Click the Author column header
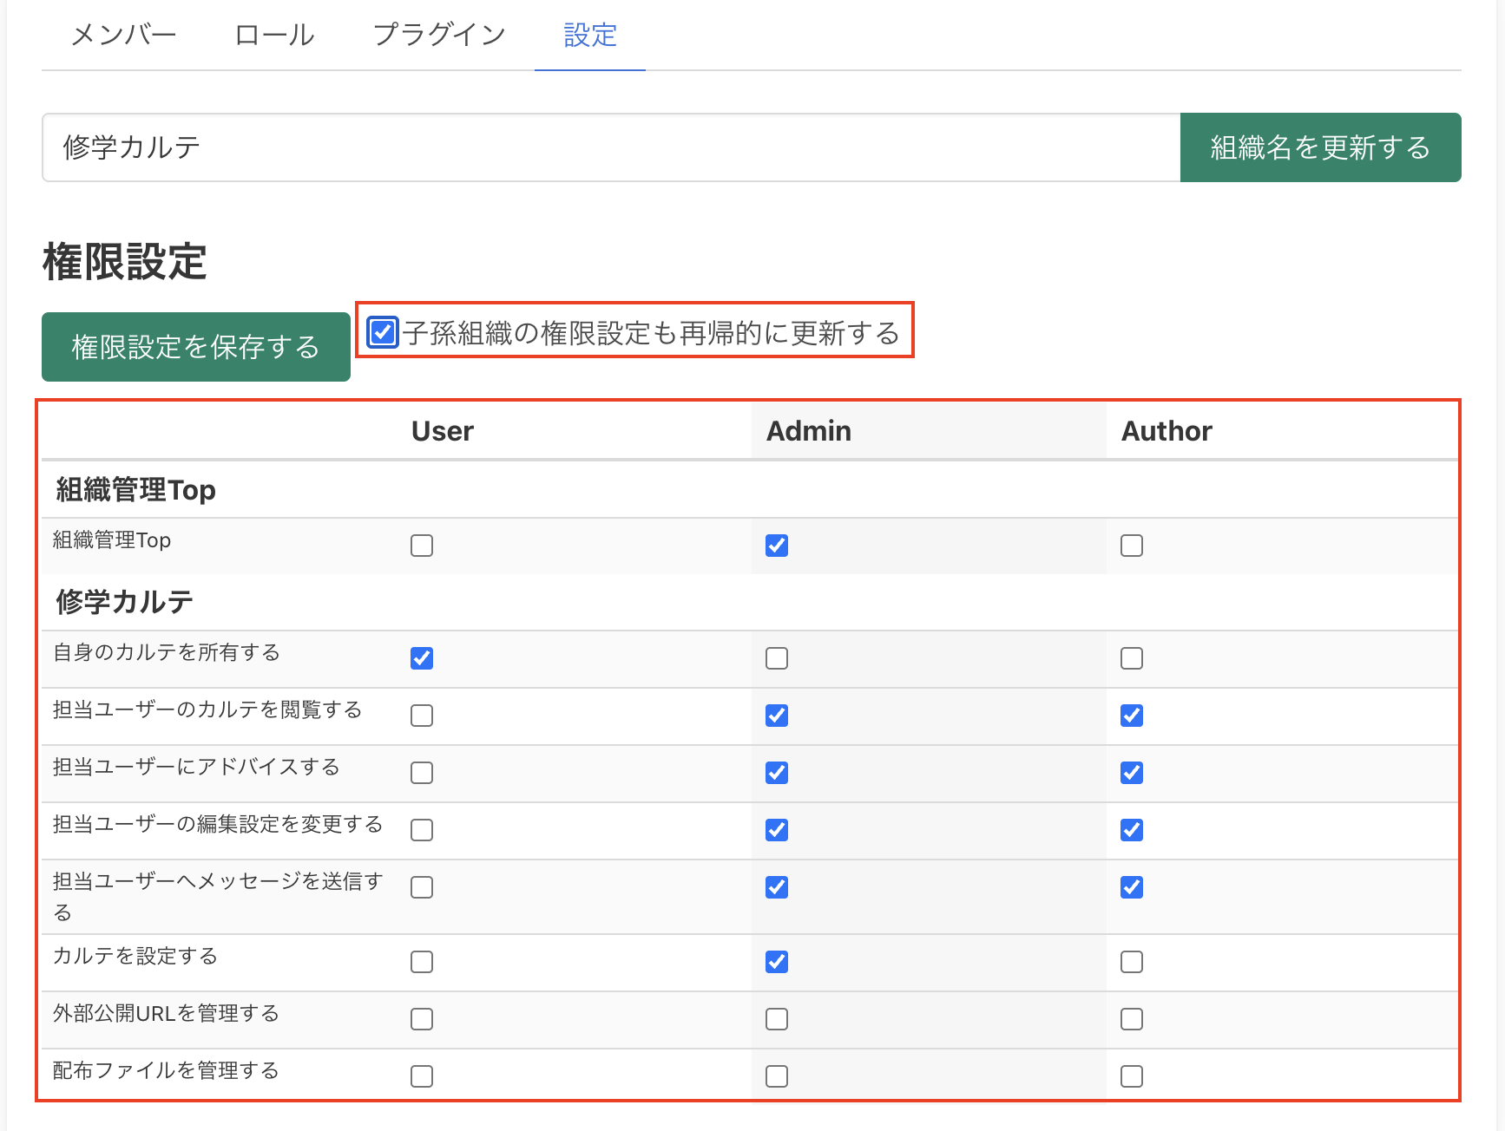The height and width of the screenshot is (1131, 1505). point(1167,431)
